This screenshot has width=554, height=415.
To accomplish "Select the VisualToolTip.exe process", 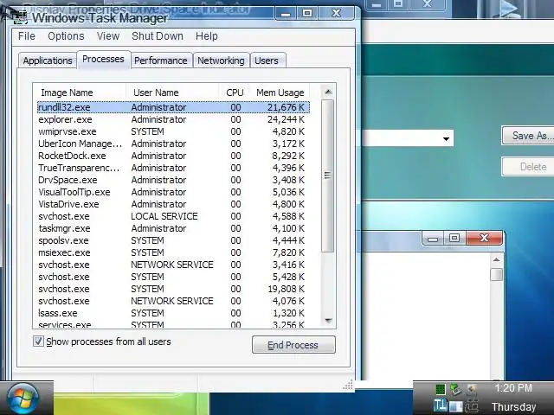I will (173, 192).
